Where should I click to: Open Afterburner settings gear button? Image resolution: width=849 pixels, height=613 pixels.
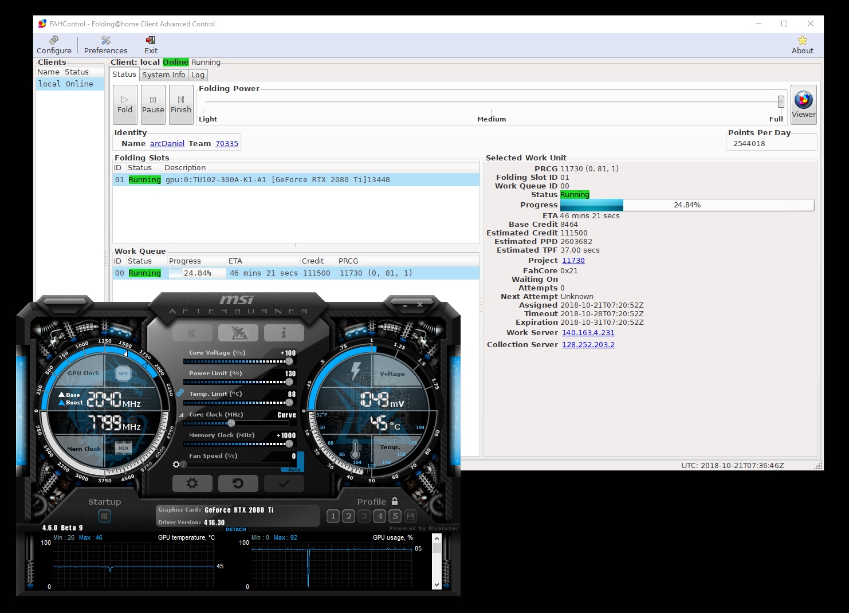point(192,484)
